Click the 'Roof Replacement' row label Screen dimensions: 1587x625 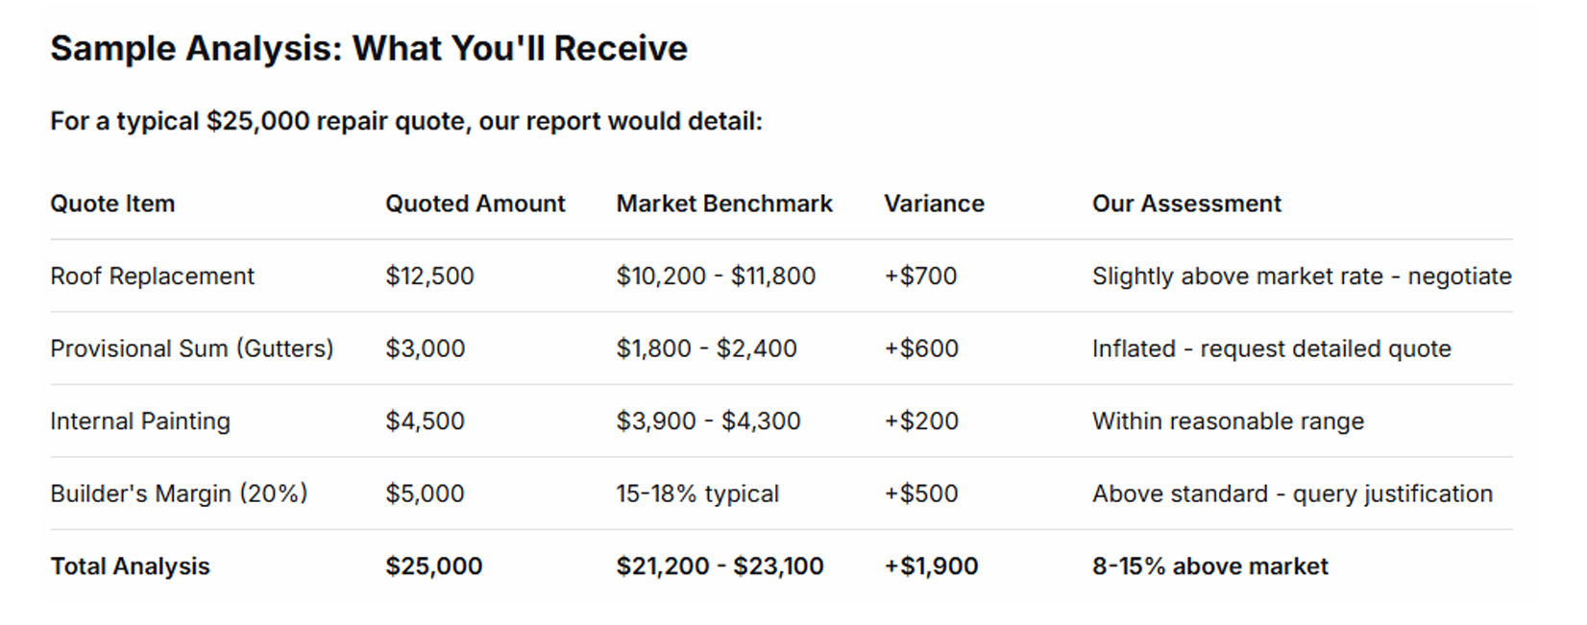point(152,276)
